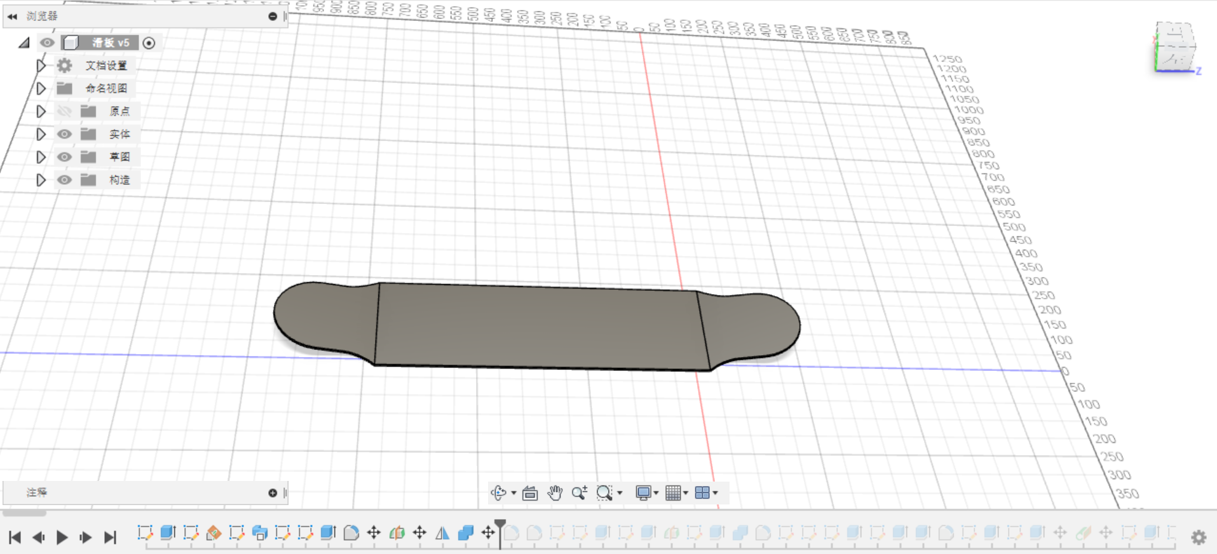Minimize the 浏览器 panel with the round button
The width and height of the screenshot is (1217, 554).
[273, 16]
